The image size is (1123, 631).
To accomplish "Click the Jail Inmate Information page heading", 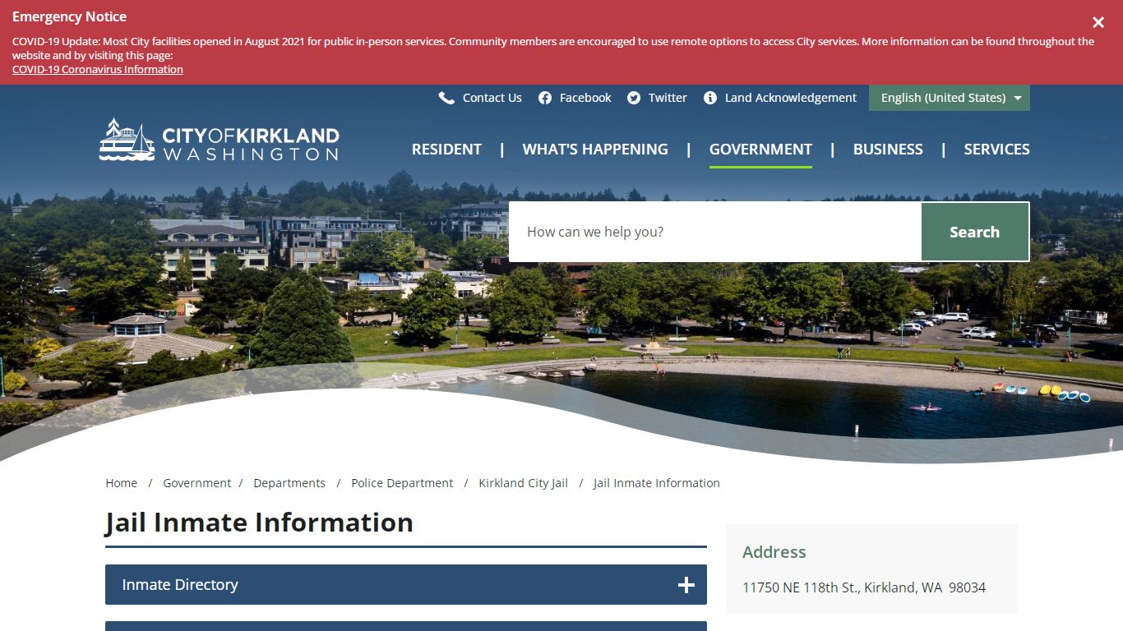I will coord(259,523).
